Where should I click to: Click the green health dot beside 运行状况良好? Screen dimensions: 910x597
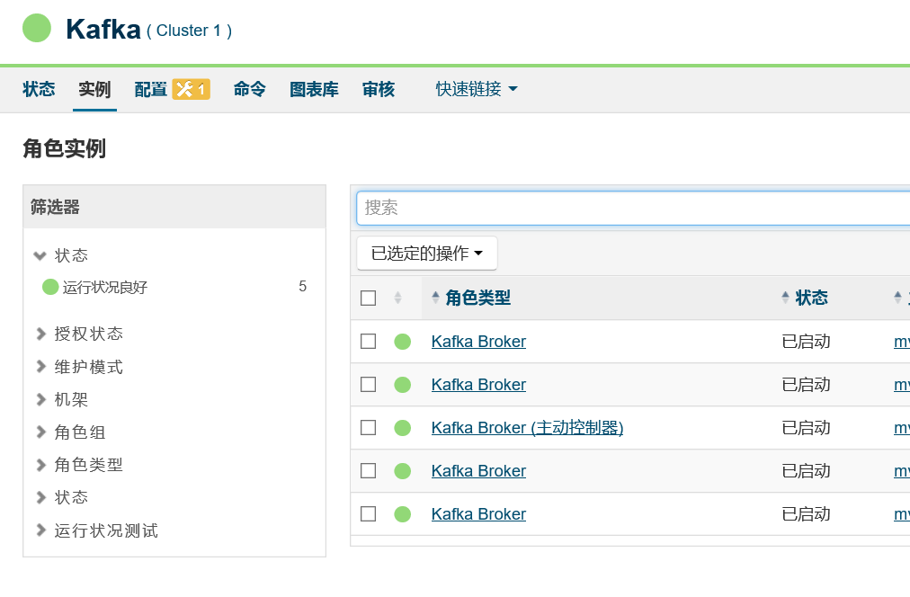(50, 287)
